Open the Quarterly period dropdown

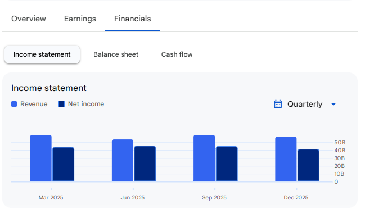tap(305, 104)
